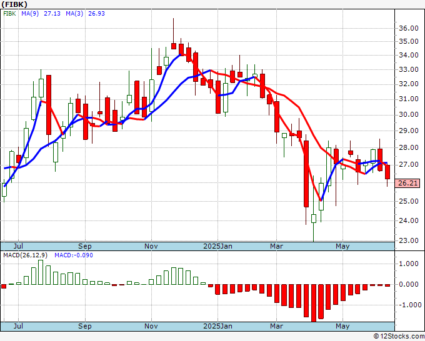Click the MA(3) legend label
The image size is (425, 341).
[74, 14]
